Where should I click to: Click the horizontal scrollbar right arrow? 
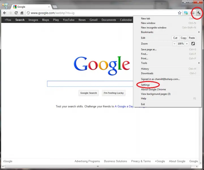click(197, 167)
